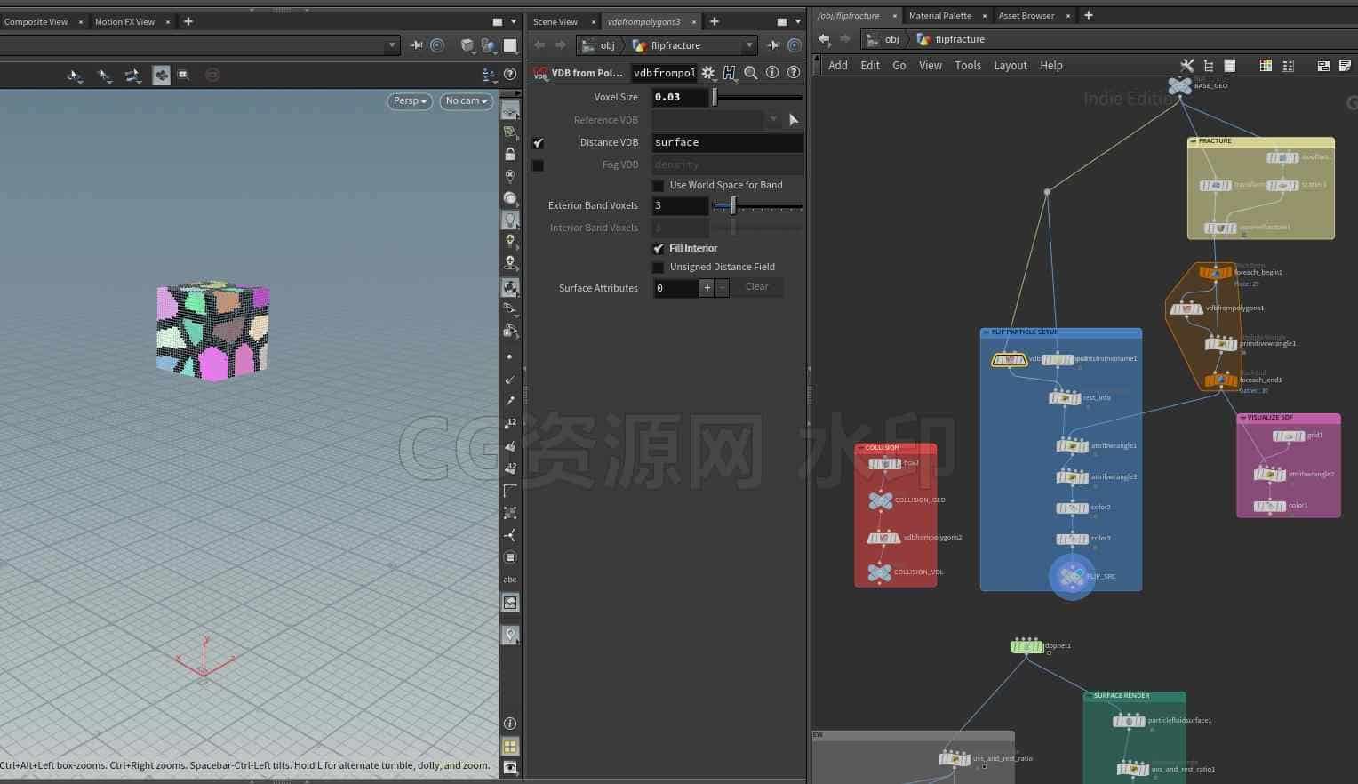This screenshot has width=1358, height=784.
Task: Select the COLLISION_GEO node
Action: [x=881, y=500]
